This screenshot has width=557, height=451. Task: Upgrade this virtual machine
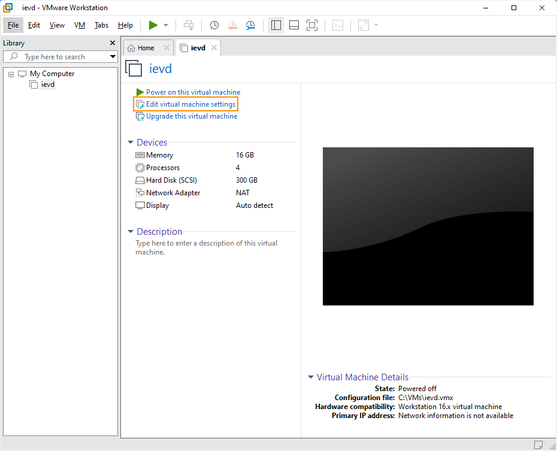(187, 116)
